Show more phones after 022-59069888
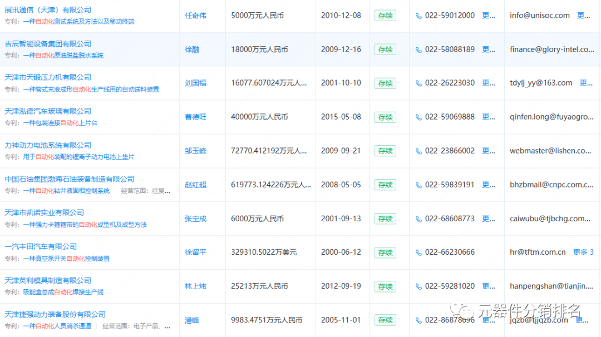 point(489,117)
